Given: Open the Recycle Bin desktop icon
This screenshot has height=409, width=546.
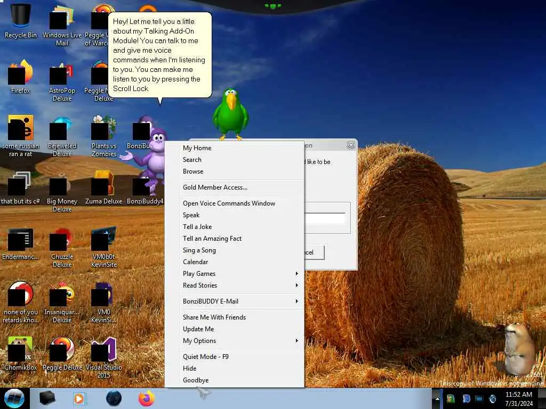Looking at the screenshot, I should tap(21, 21).
